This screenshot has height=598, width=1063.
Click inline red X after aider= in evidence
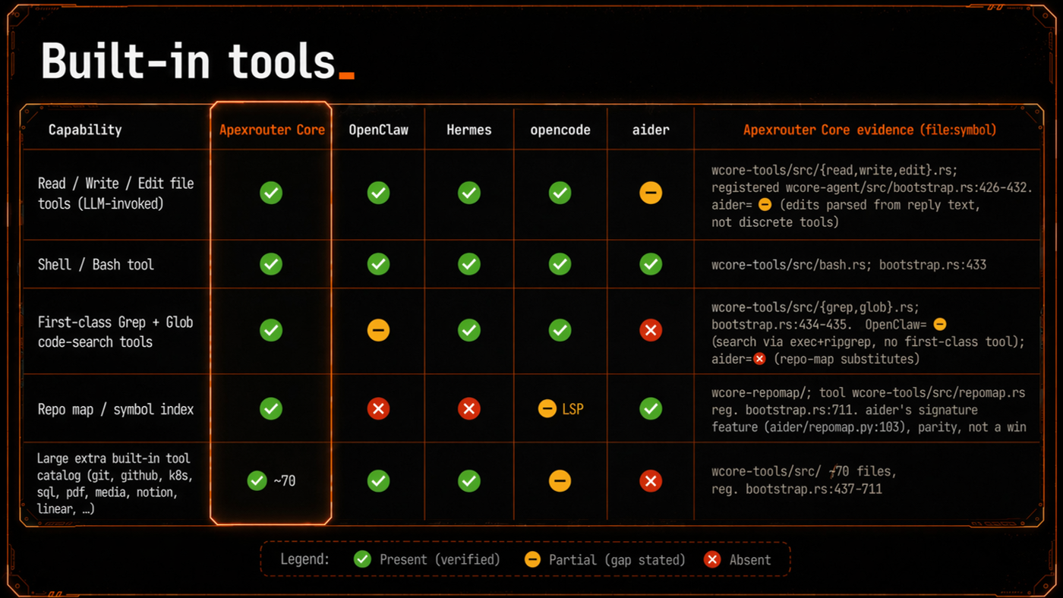(x=759, y=358)
